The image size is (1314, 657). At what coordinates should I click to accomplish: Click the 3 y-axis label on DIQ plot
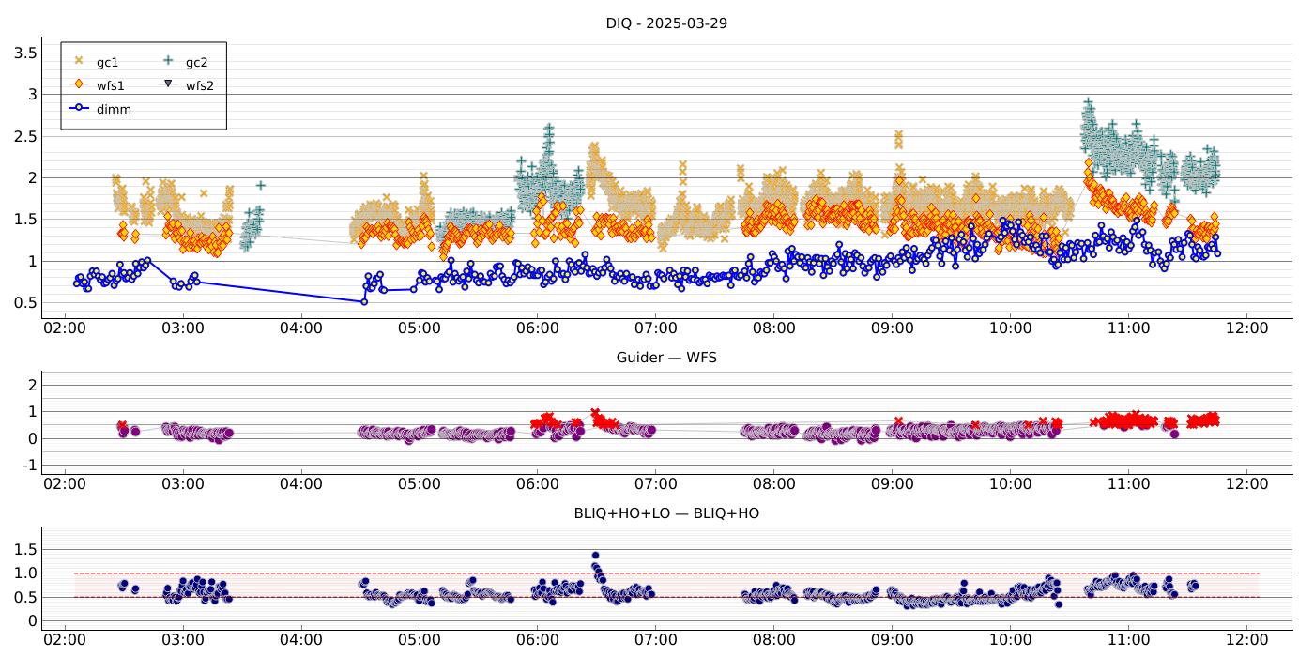coord(31,94)
